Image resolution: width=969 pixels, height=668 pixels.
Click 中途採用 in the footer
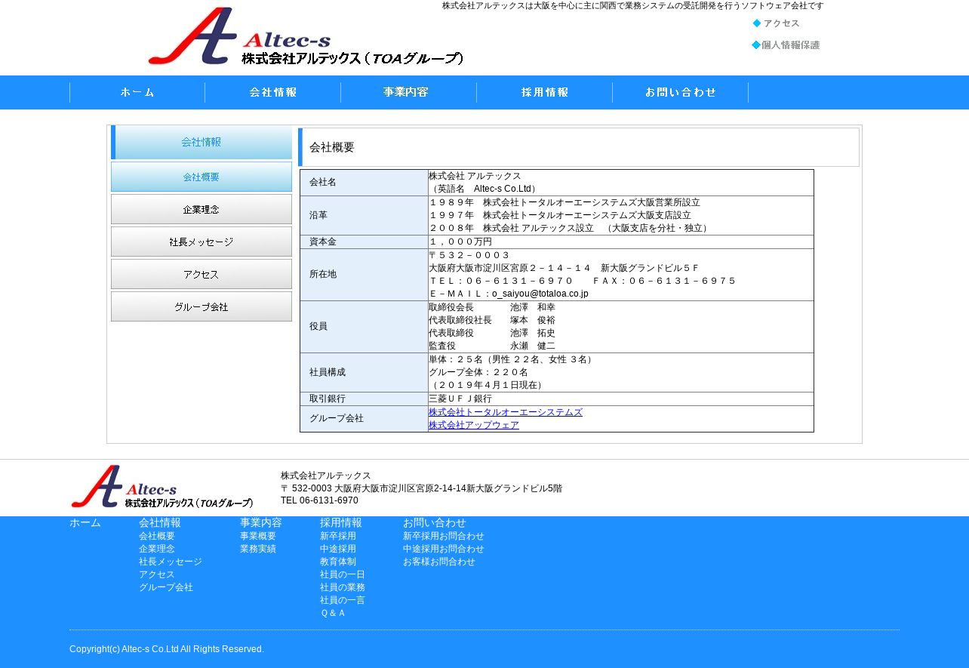click(338, 549)
